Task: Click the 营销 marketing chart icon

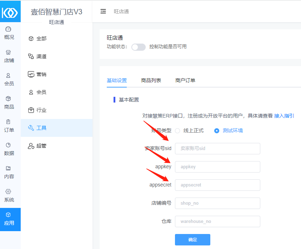Action: (31, 74)
